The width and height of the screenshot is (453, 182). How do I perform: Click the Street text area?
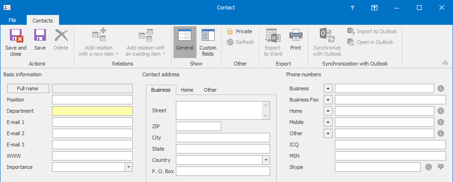tap(219, 110)
